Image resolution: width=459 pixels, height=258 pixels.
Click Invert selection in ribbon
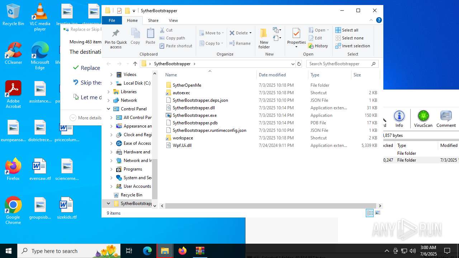pyautogui.click(x=352, y=46)
